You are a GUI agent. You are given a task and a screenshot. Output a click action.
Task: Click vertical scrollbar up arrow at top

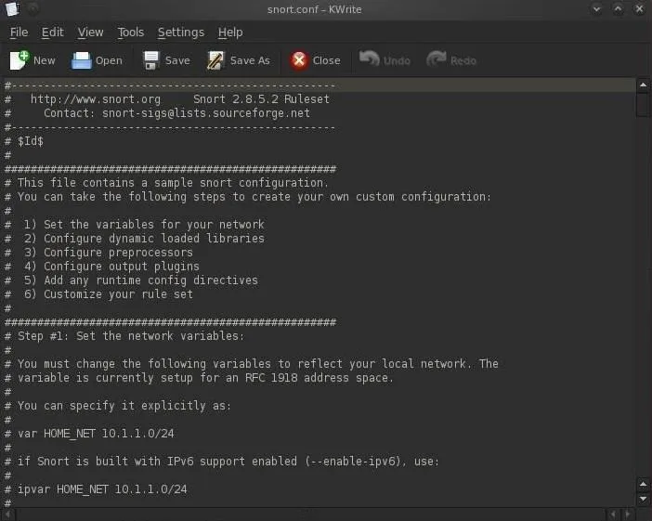(x=643, y=85)
